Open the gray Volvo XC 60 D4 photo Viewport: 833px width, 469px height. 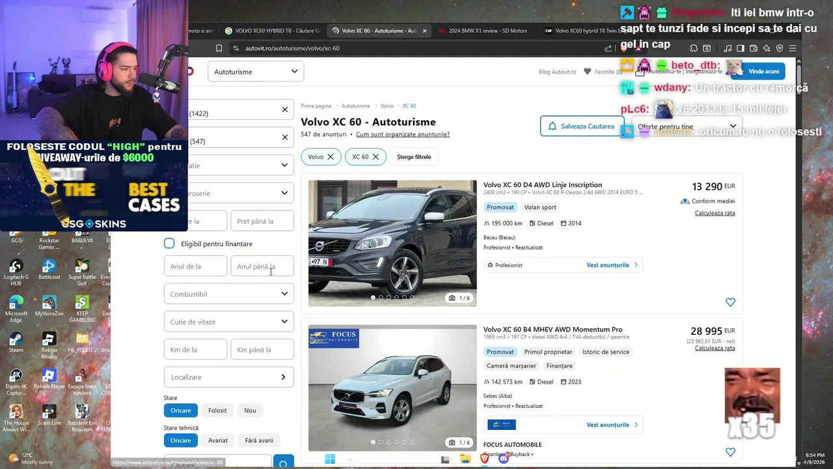tap(392, 243)
